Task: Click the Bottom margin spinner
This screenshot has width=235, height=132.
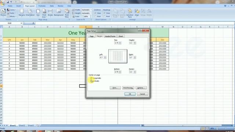Action: click(x=120, y=72)
